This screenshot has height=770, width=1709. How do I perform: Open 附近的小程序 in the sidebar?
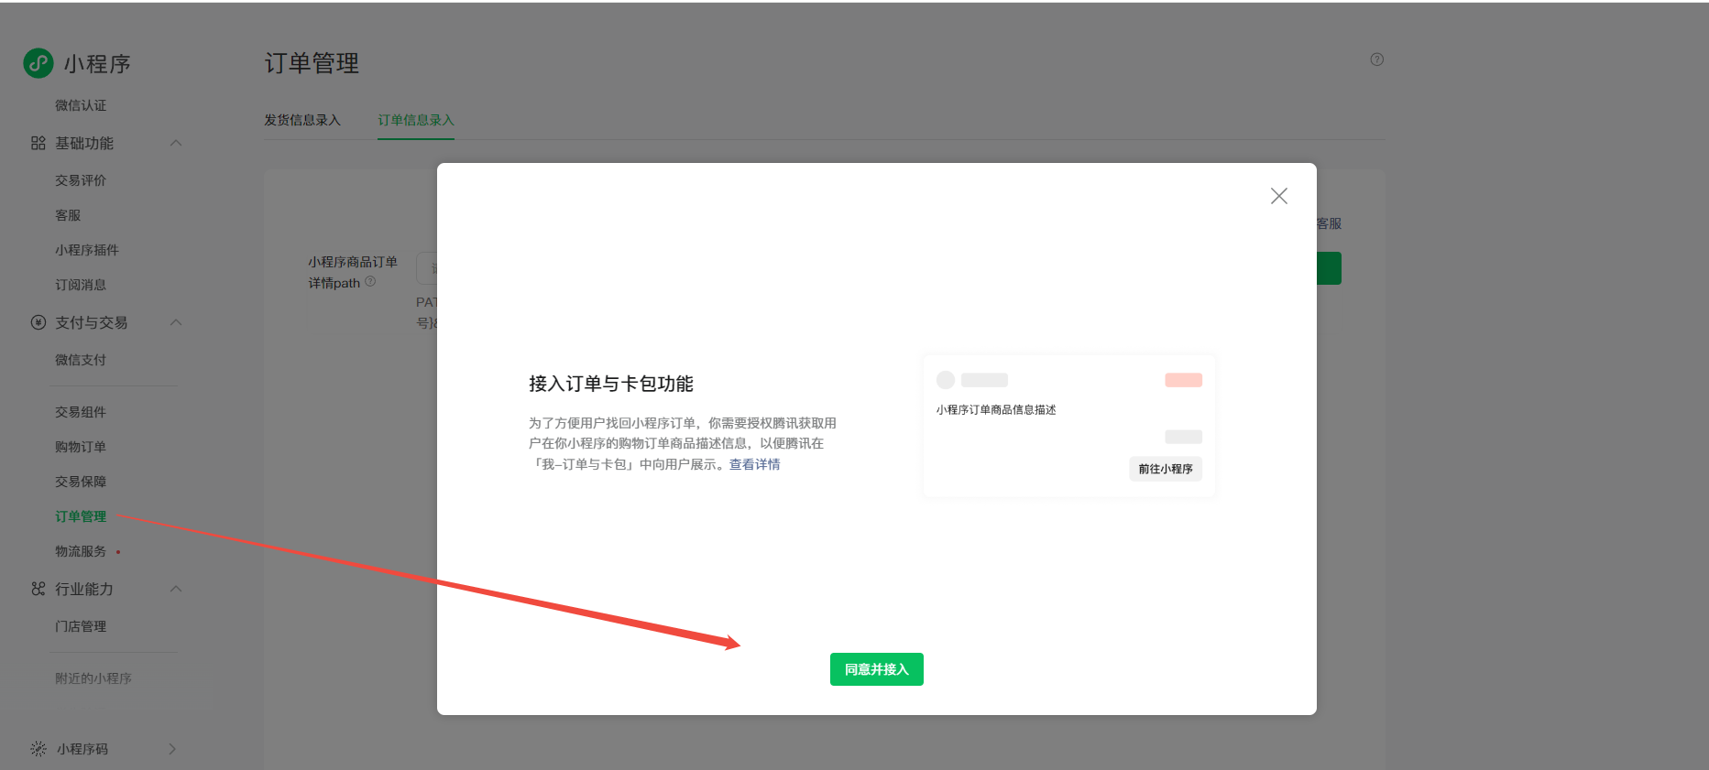click(x=93, y=678)
